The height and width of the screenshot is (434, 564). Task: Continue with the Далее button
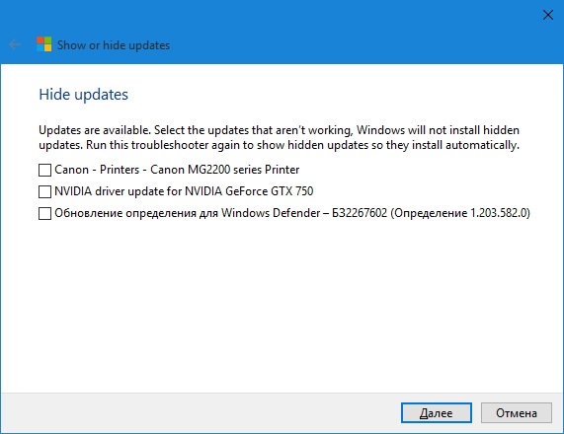point(437,413)
